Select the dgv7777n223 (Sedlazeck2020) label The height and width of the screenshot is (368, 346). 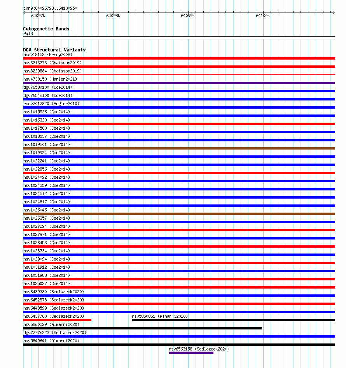coord(55,333)
